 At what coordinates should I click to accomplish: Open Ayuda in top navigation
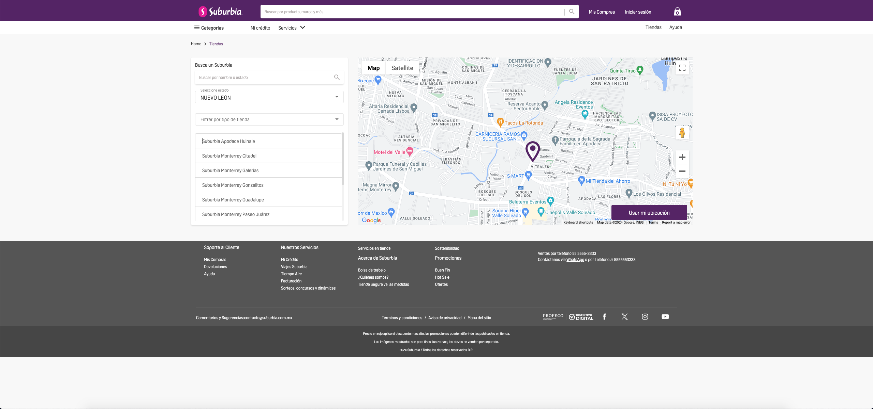pyautogui.click(x=676, y=27)
